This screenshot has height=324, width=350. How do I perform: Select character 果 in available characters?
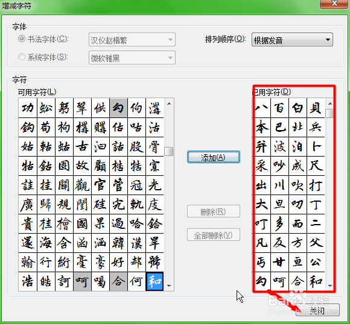coord(100,223)
